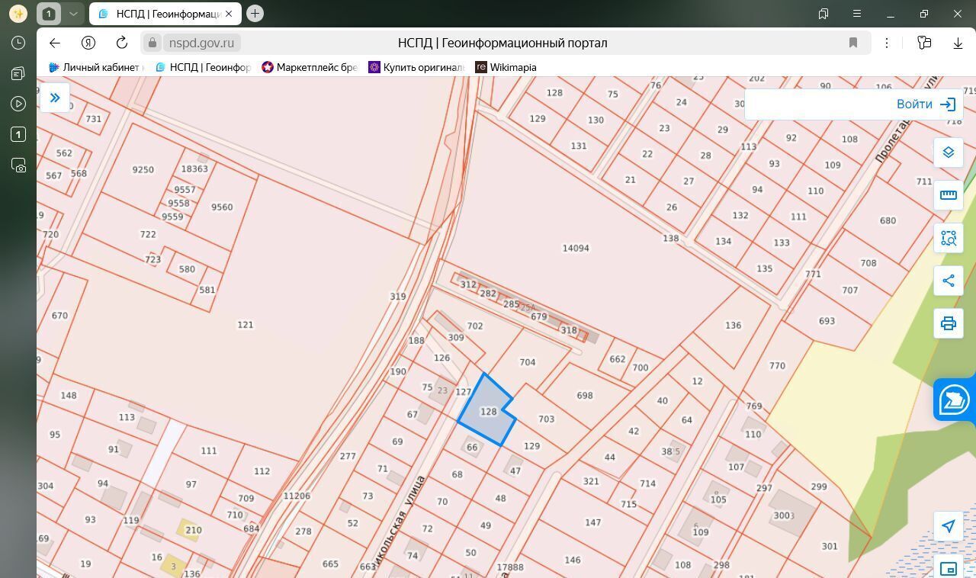Select parcel 14094 on the map
This screenshot has height=578, width=976.
click(576, 248)
